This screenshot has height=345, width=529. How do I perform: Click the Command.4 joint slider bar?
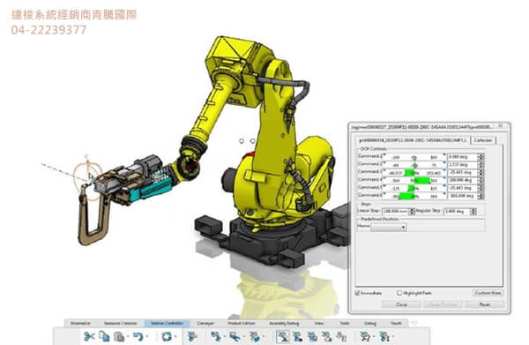(x=414, y=181)
